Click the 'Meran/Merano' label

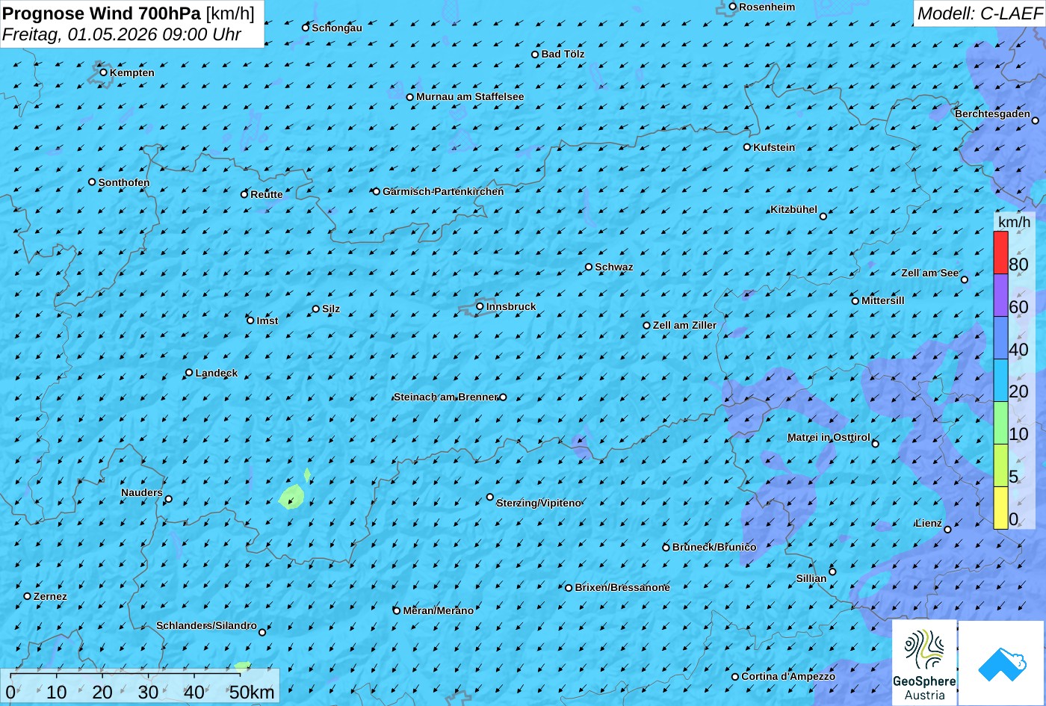pyautogui.click(x=439, y=610)
